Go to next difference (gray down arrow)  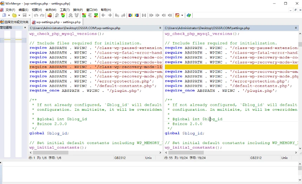pyautogui.click(x=57, y=15)
